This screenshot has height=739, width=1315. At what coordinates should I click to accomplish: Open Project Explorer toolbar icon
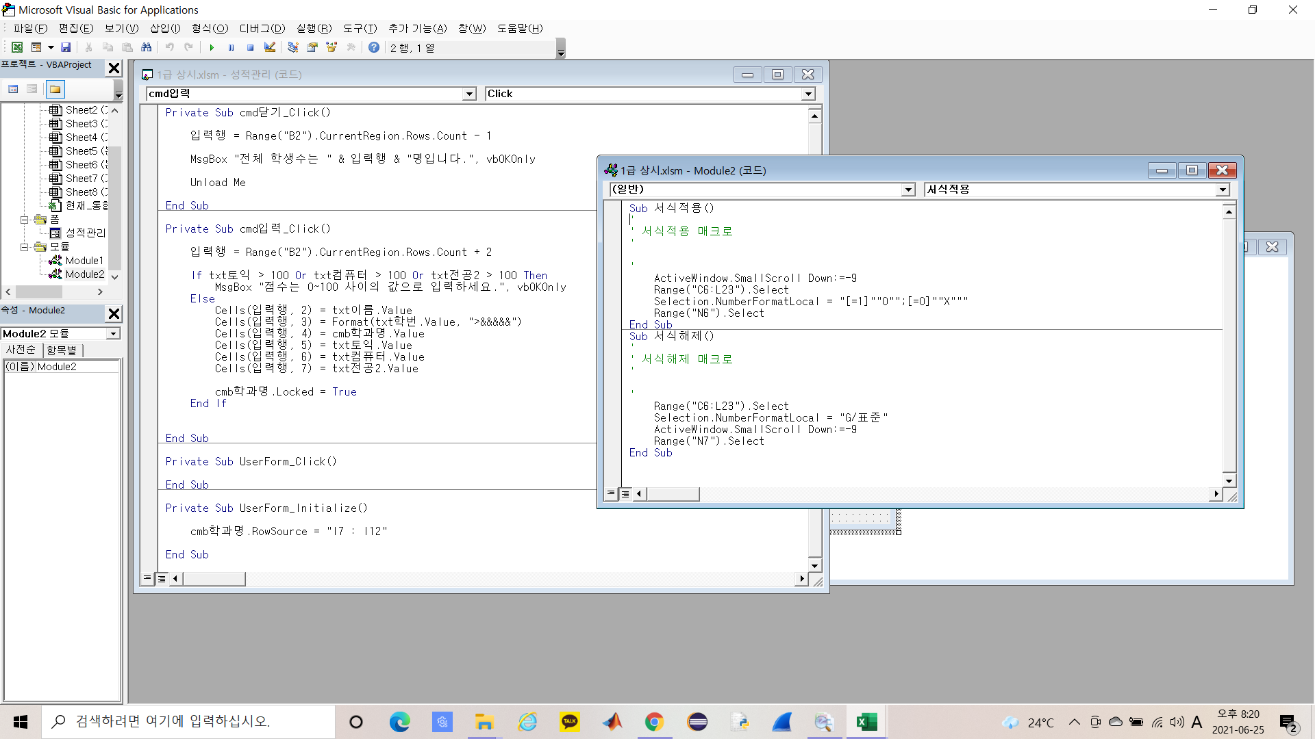[293, 47]
